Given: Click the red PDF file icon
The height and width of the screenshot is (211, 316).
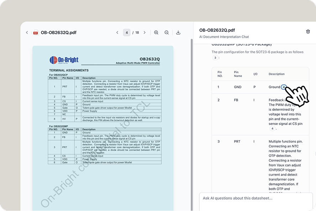Looking at the screenshot, I should point(36,32).
